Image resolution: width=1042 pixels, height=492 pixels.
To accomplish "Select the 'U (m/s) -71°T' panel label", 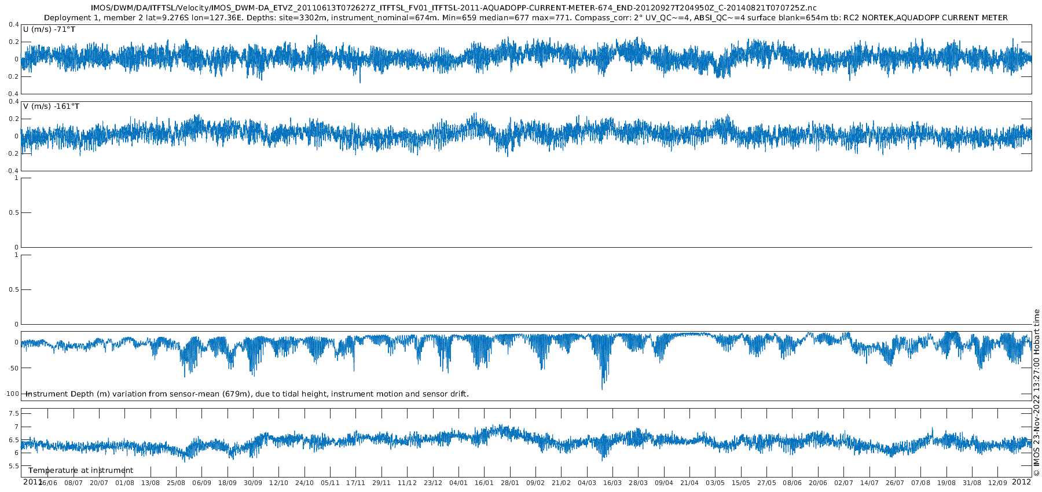I will pyautogui.click(x=49, y=29).
